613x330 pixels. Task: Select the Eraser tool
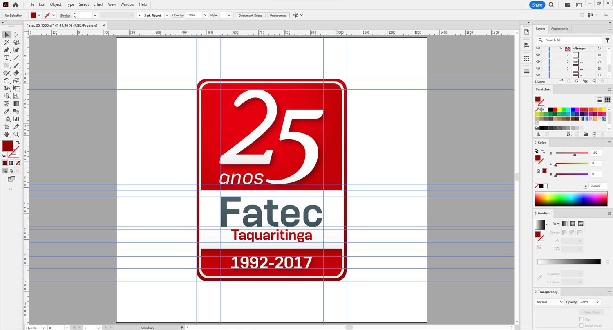pyautogui.click(x=16, y=73)
